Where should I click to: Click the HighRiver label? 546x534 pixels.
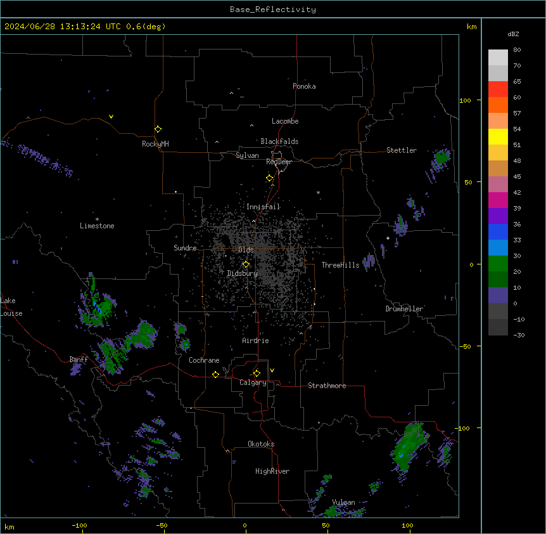click(272, 471)
